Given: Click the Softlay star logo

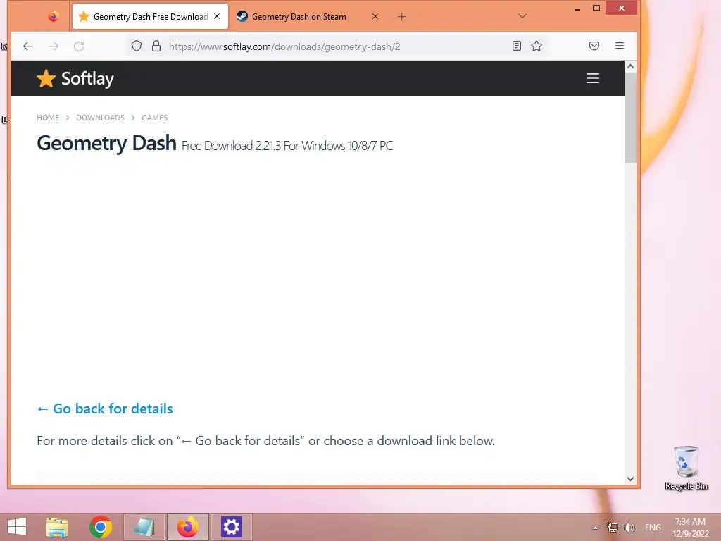Looking at the screenshot, I should tap(46, 79).
